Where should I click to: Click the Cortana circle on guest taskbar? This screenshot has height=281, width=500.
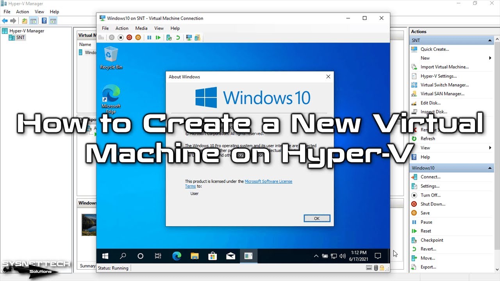tap(141, 256)
